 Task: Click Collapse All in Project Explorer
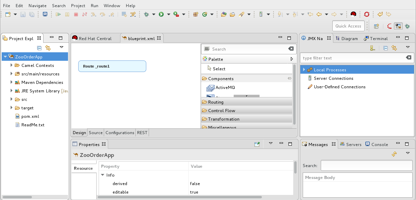coord(39,48)
